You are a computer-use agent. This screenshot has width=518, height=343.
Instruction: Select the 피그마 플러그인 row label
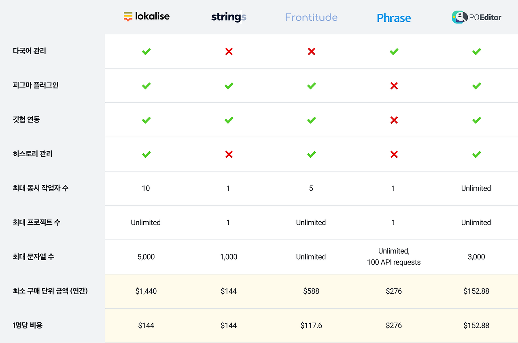tap(36, 85)
